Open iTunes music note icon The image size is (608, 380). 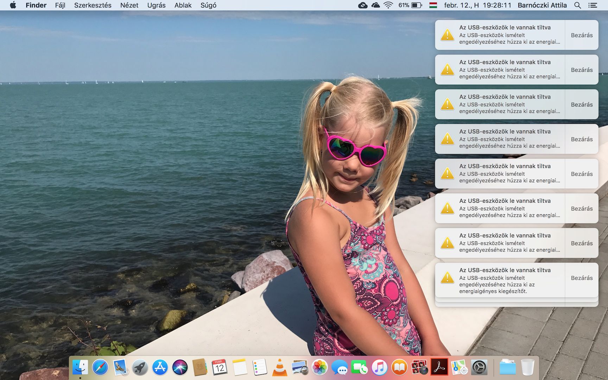[380, 367]
